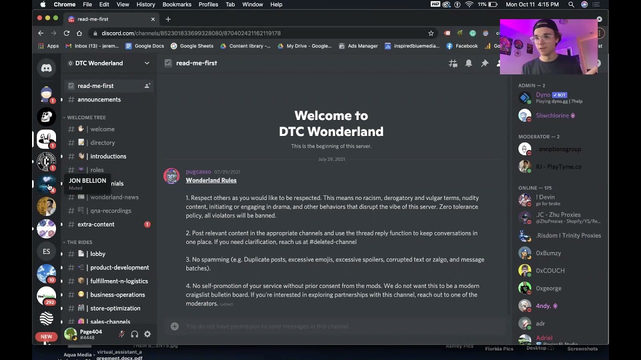Select the threads icon in channel header
Screen dimensions: 641x360
pyautogui.click(x=453, y=63)
